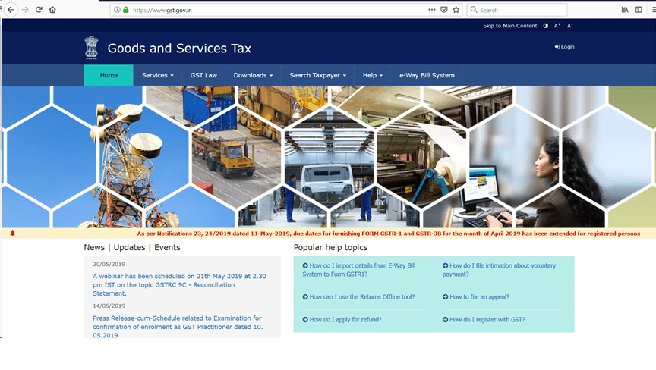
Task: Click the Indian national emblem logo
Action: [91, 48]
